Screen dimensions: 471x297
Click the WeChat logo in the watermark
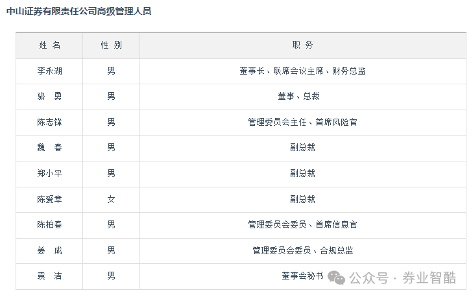coord(337,278)
